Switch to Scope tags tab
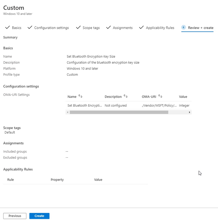The height and width of the screenshot is (220, 218). [x=91, y=28]
